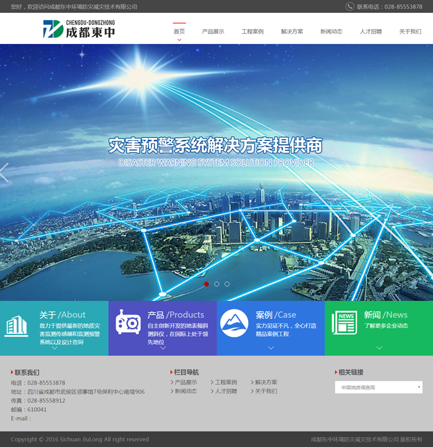This screenshot has height=447, width=433.
Task: Open the 中国地质调查局 related links dropdown
Action: point(379,388)
